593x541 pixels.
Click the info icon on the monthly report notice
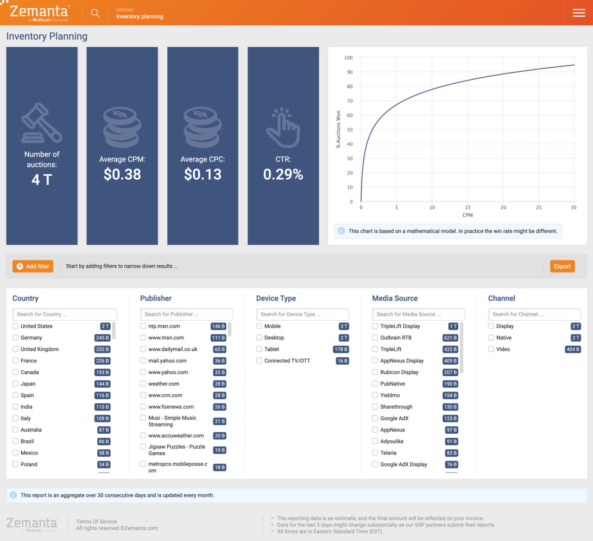(12, 495)
